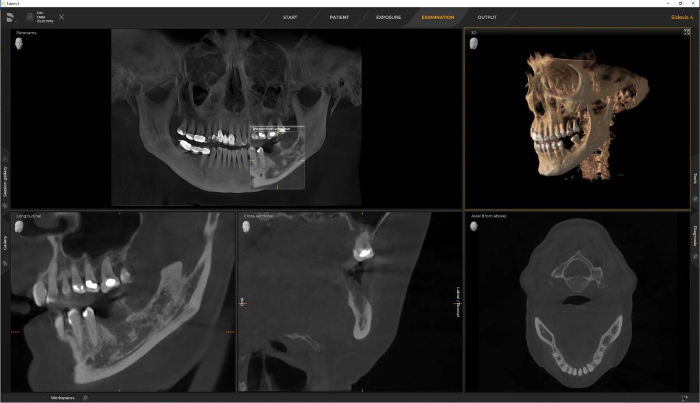The width and height of the screenshot is (700, 403).
Task: Click the head orientation icon in Axial view
Action: coord(474,226)
